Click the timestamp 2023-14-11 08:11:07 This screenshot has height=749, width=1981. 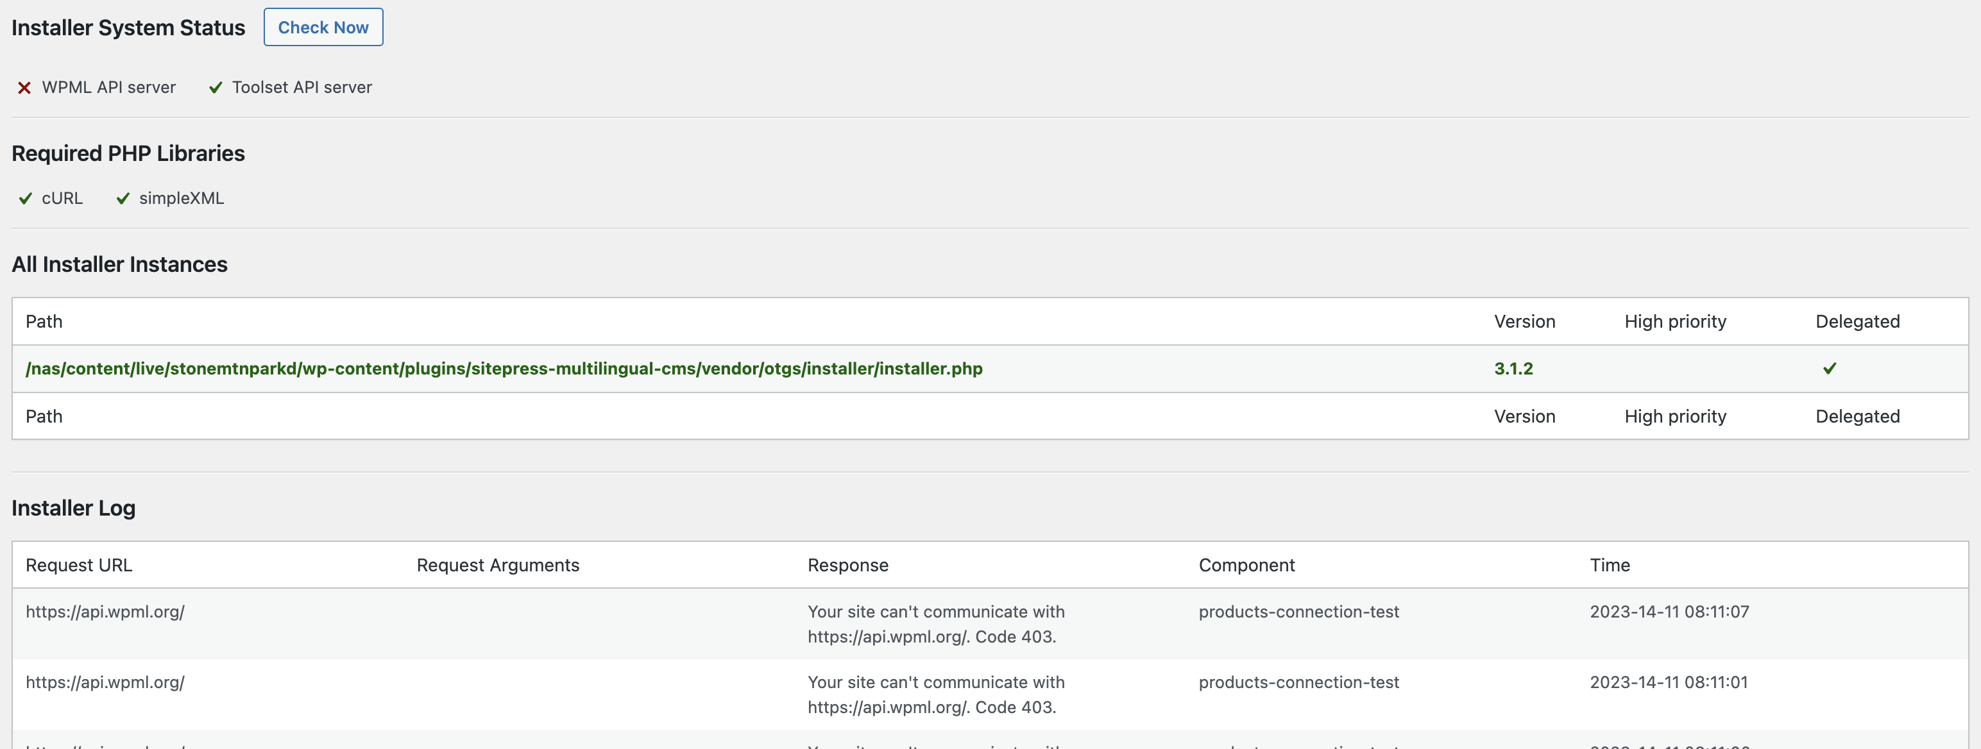[1670, 611]
